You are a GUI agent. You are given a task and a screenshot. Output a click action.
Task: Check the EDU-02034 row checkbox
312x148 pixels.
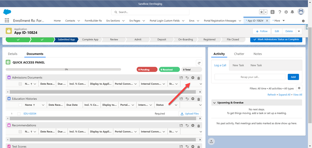pos(19,114)
